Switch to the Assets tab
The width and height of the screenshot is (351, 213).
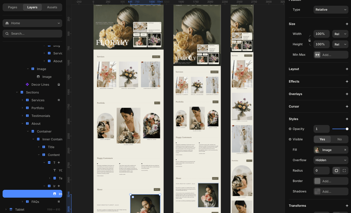pos(52,7)
